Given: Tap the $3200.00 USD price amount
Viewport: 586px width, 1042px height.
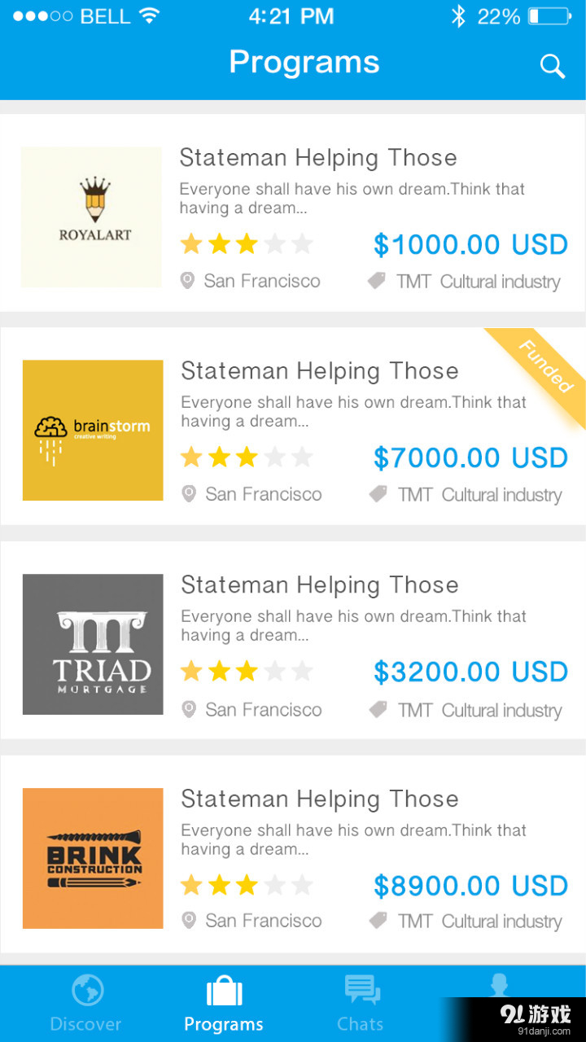Looking at the screenshot, I should (470, 672).
